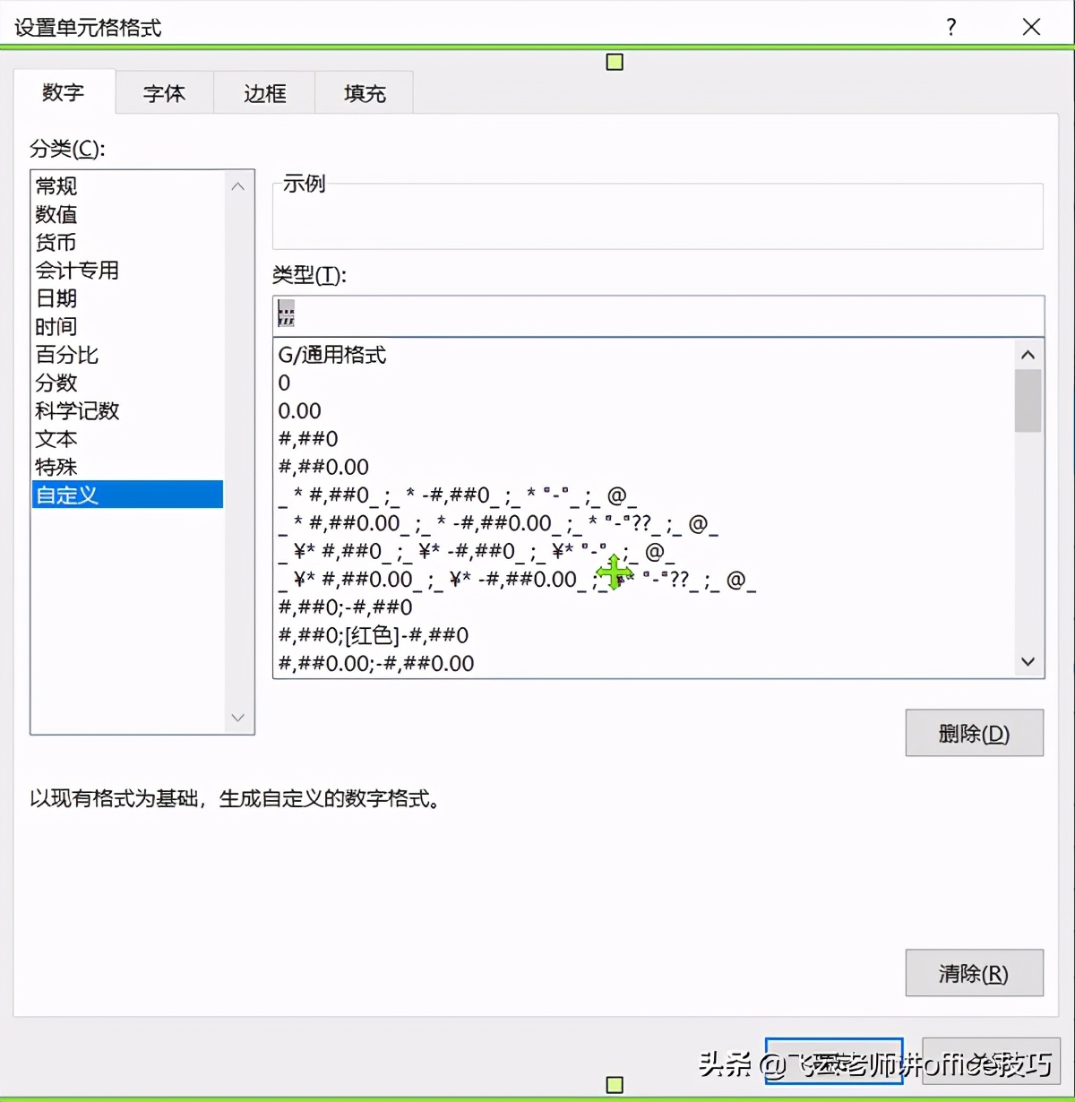Image resolution: width=1075 pixels, height=1102 pixels.
Task: Click the 类型 input field
Action: point(658,315)
